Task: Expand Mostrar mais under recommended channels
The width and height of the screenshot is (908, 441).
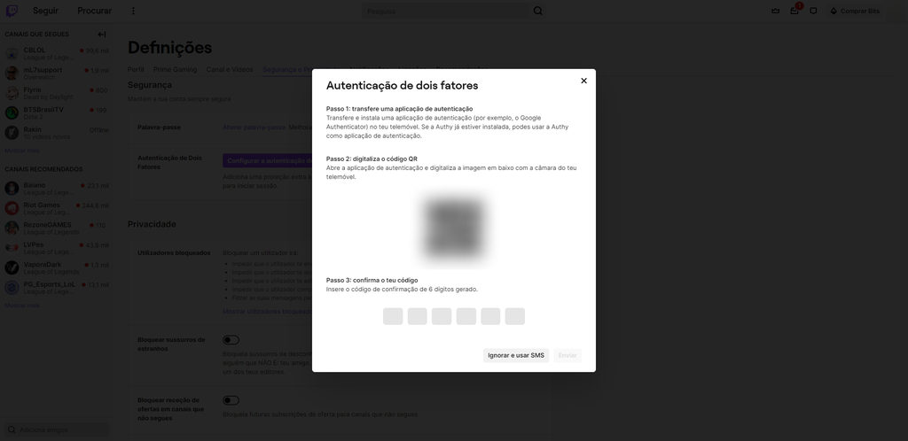Action: point(22,306)
